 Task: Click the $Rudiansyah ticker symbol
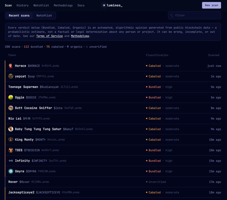pyautogui.click(x=49, y=87)
